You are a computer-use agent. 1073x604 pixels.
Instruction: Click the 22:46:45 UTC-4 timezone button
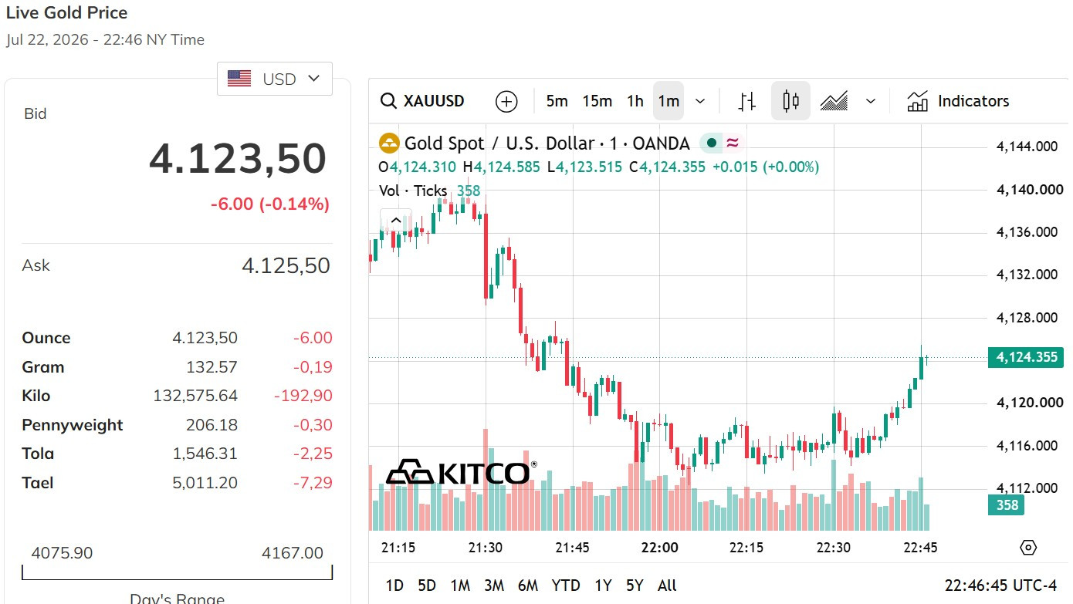[x=1000, y=585]
